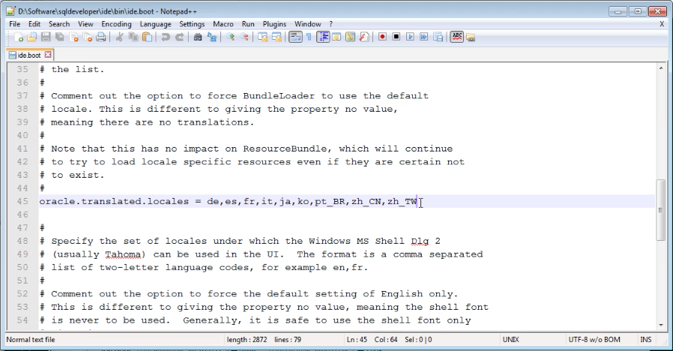Toggle synchronized vertical scrolling

click(x=262, y=37)
